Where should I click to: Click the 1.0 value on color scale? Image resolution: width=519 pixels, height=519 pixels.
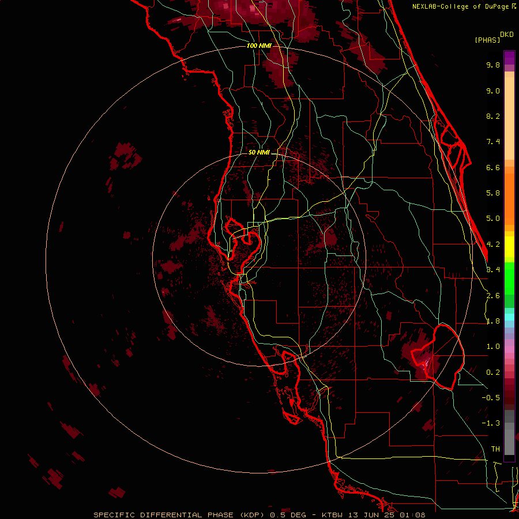(493, 347)
